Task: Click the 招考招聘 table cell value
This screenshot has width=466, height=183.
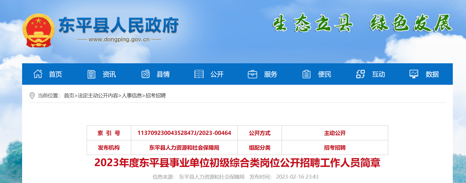Action: click(x=335, y=148)
